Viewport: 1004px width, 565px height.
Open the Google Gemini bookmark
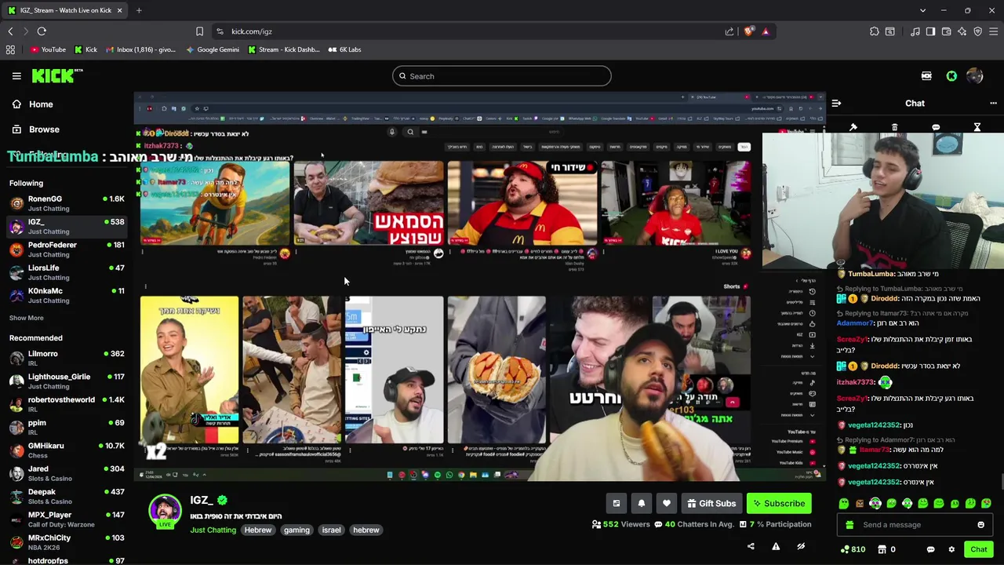213,49
